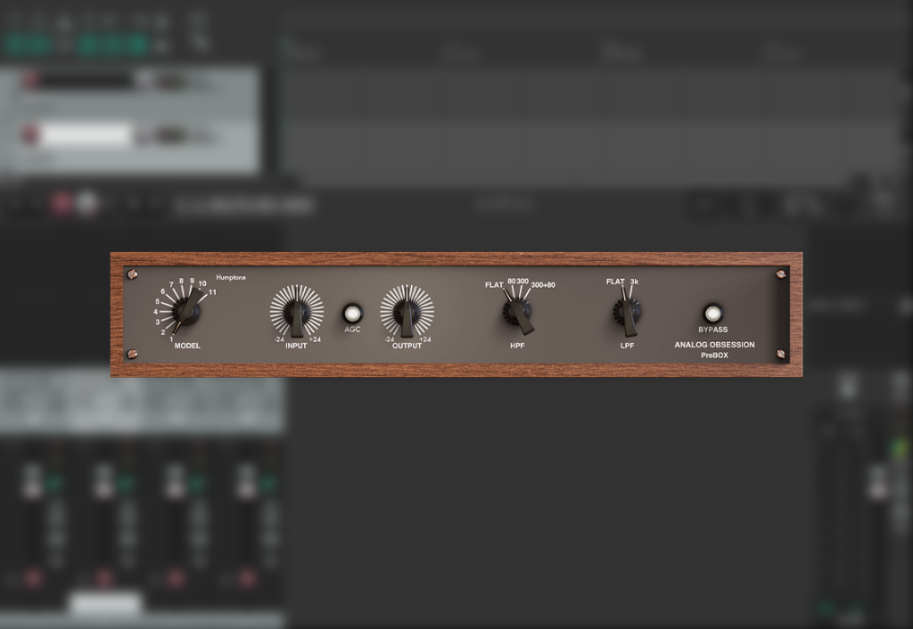This screenshot has height=629, width=913.
Task: Click the LPF label text
Action: 627,346
